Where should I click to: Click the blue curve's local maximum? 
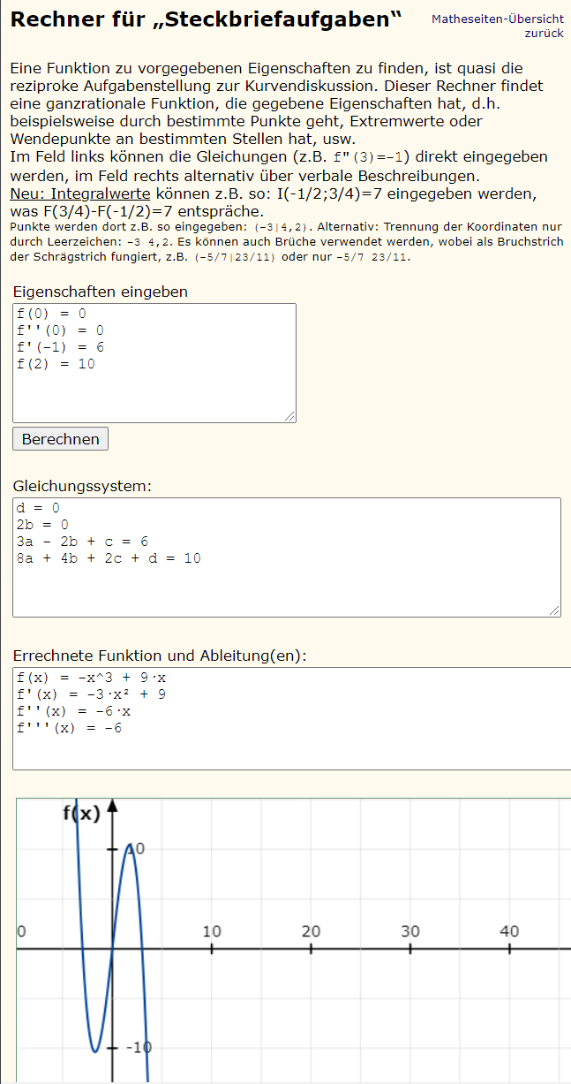[x=130, y=845]
